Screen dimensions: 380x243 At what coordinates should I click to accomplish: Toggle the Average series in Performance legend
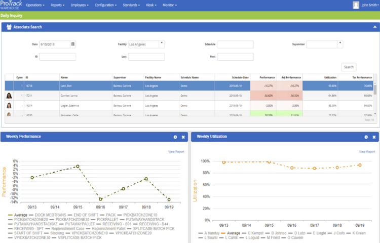coord(18,215)
